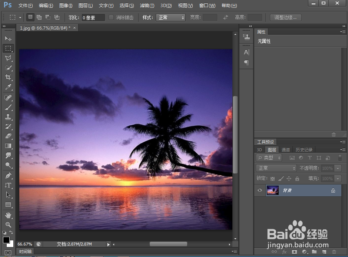348x257 pixels.
Task: Select the Rectangular Marquee tool in toolbox
Action: pos(8,48)
